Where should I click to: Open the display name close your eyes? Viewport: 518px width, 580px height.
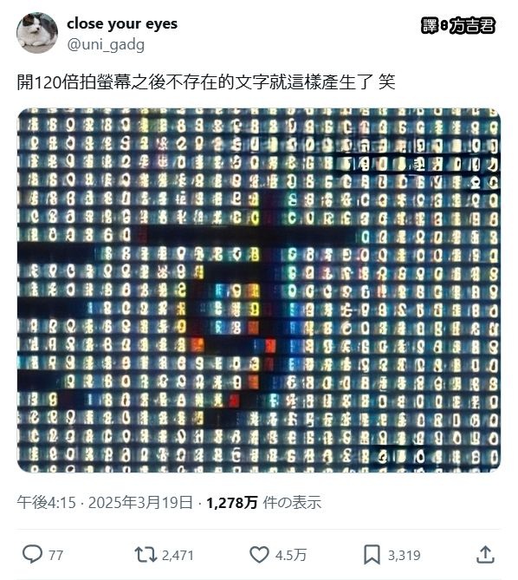pos(122,24)
